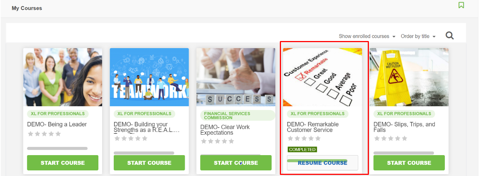The width and height of the screenshot is (480, 176).
Task: Select second star under Building your Strengths
Action: coord(124,138)
